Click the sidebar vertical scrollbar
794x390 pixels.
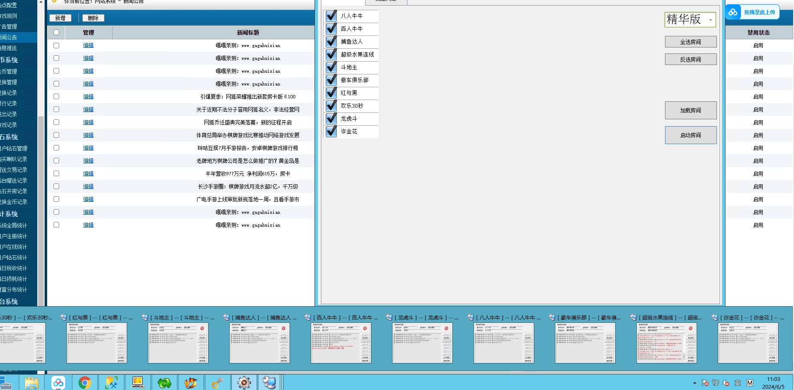pyautogui.click(x=41, y=171)
